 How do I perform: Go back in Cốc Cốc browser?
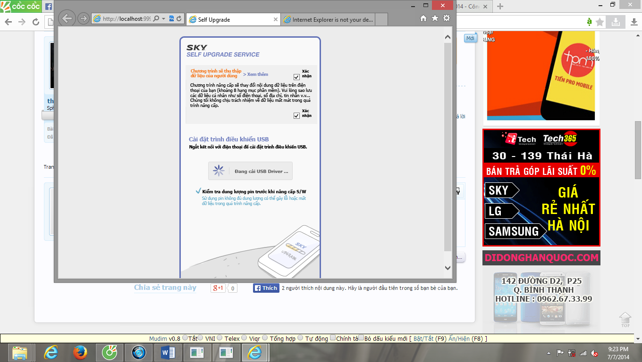(8, 22)
